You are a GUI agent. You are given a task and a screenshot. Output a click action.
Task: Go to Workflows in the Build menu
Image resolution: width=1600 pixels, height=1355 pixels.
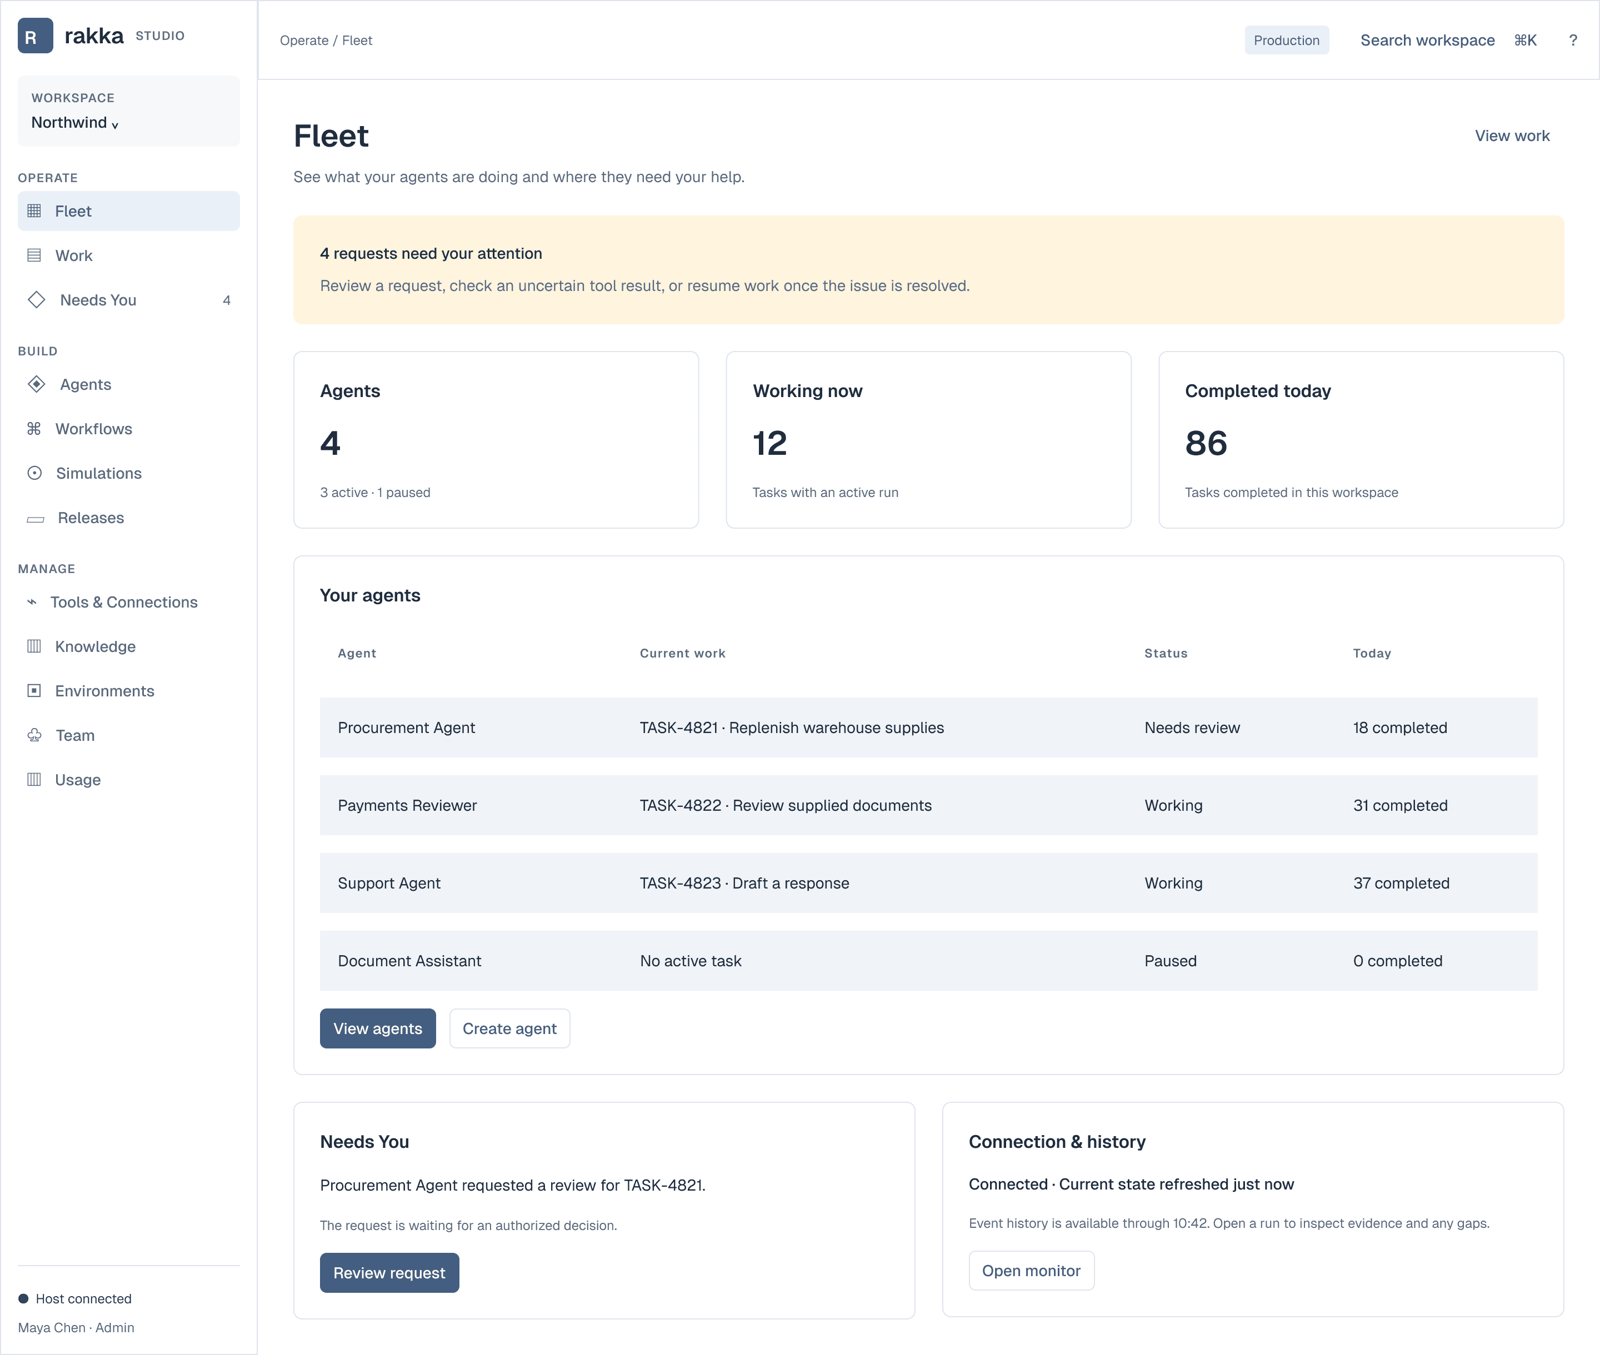[129, 429]
